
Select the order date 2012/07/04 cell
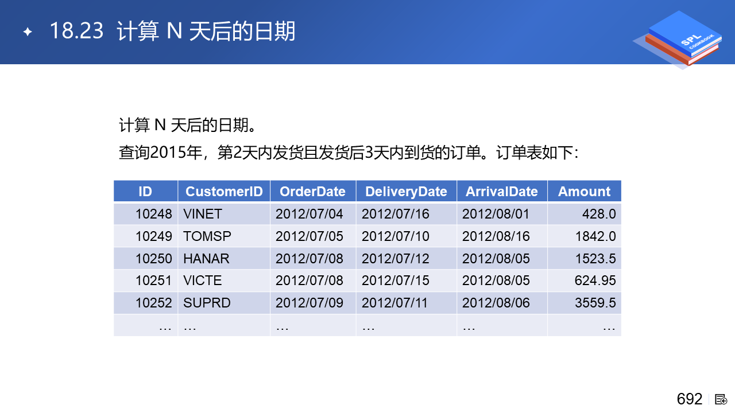click(310, 214)
